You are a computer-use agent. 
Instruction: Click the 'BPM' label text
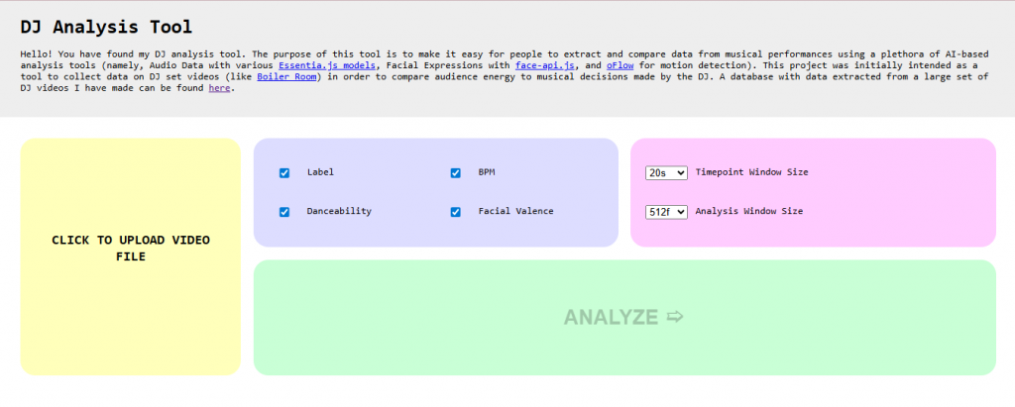(487, 172)
